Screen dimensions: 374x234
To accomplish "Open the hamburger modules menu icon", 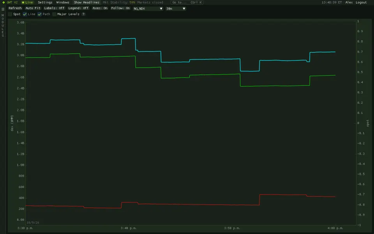I will click(x=3, y=9).
